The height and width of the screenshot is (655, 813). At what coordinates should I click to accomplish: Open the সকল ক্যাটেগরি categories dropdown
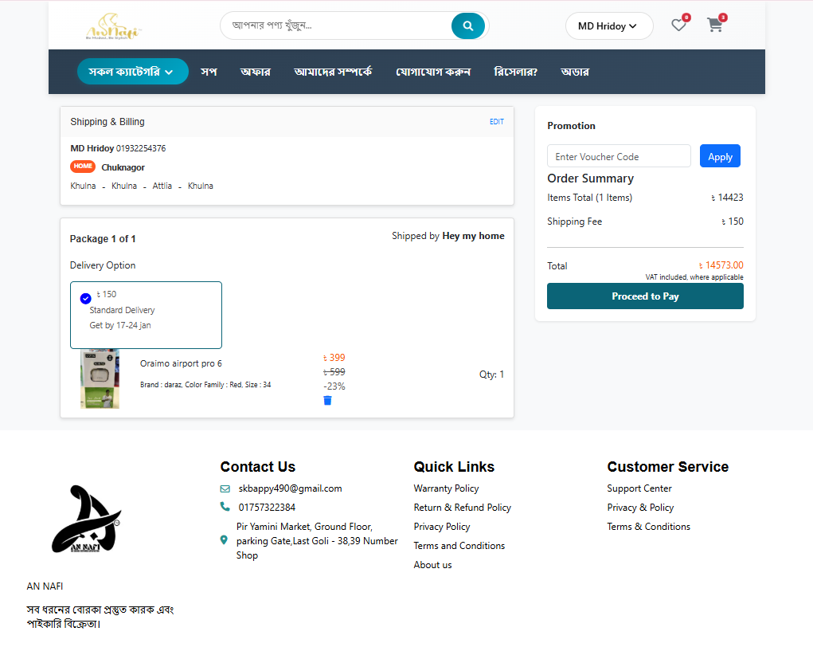pyautogui.click(x=132, y=72)
